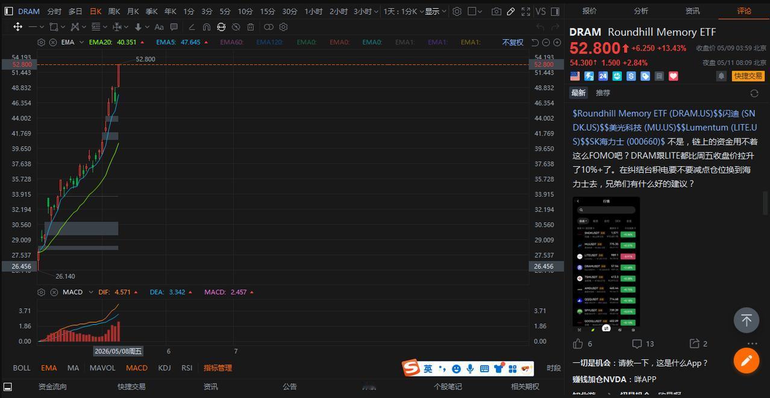The width and height of the screenshot is (770, 398).
Task: Toggle EMA indicator in bottom bar
Action: coord(49,368)
